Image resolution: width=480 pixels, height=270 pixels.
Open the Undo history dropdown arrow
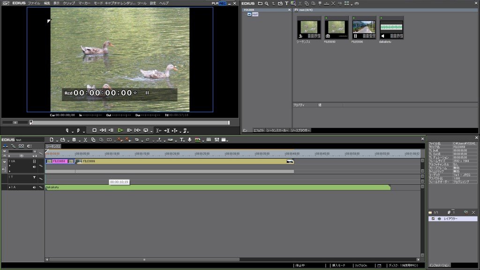pos(142,141)
